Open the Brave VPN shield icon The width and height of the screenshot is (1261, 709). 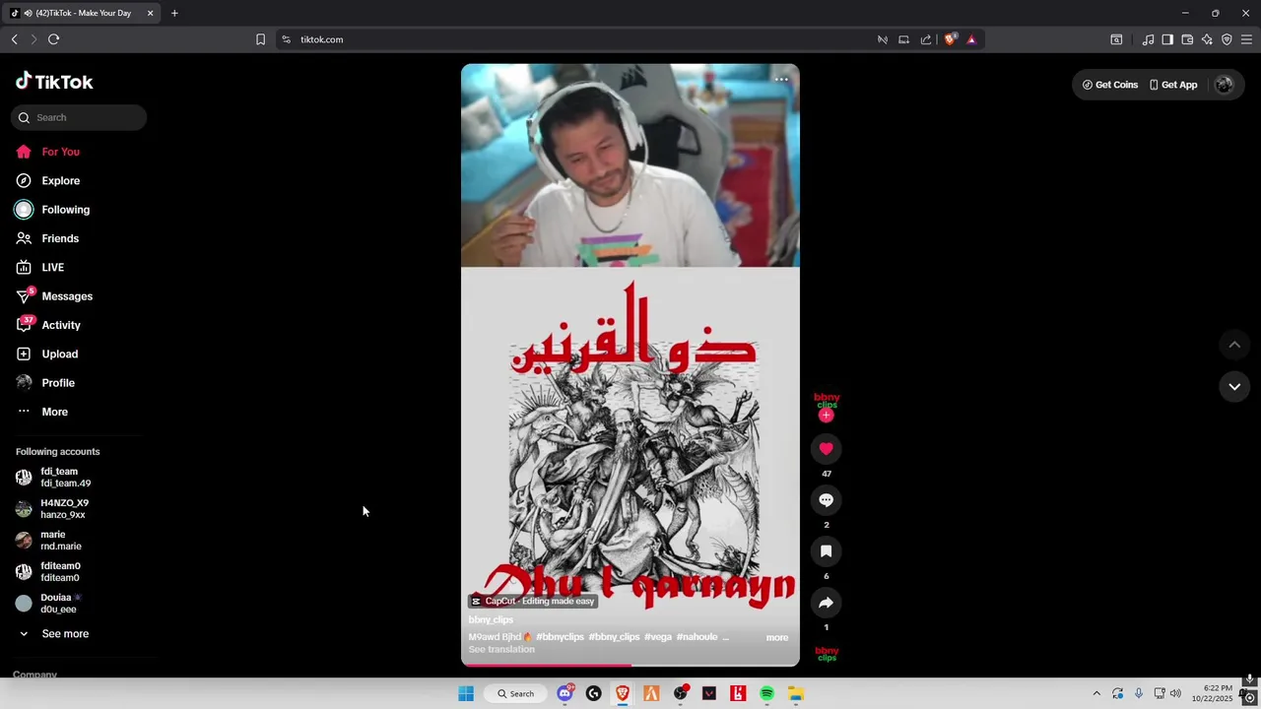[x=1227, y=39]
